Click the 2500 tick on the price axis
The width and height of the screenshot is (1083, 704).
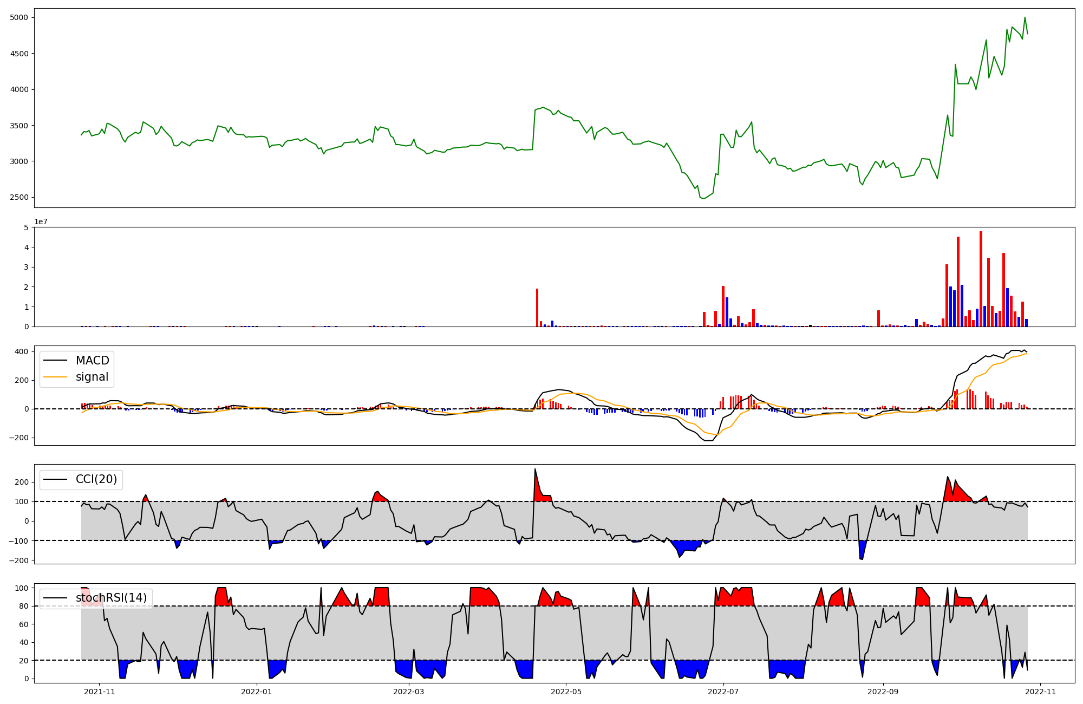coord(19,197)
